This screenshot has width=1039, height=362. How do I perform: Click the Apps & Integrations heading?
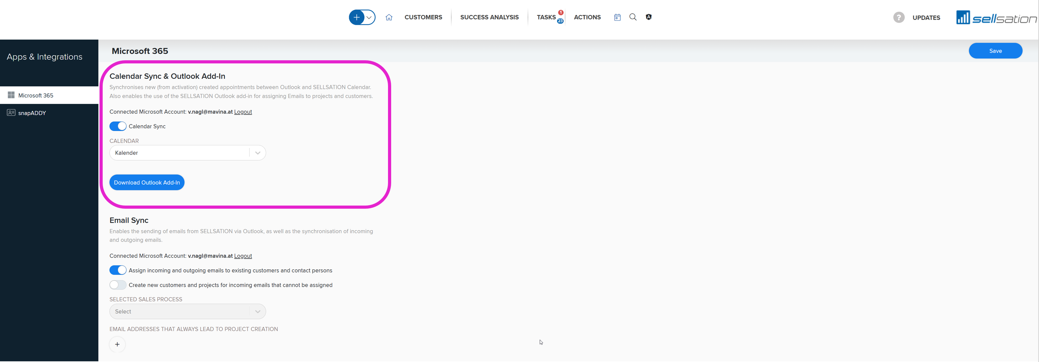44,57
